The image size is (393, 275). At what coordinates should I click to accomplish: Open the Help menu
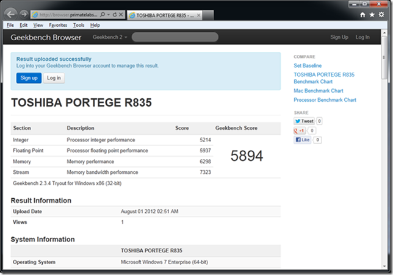coord(95,25)
